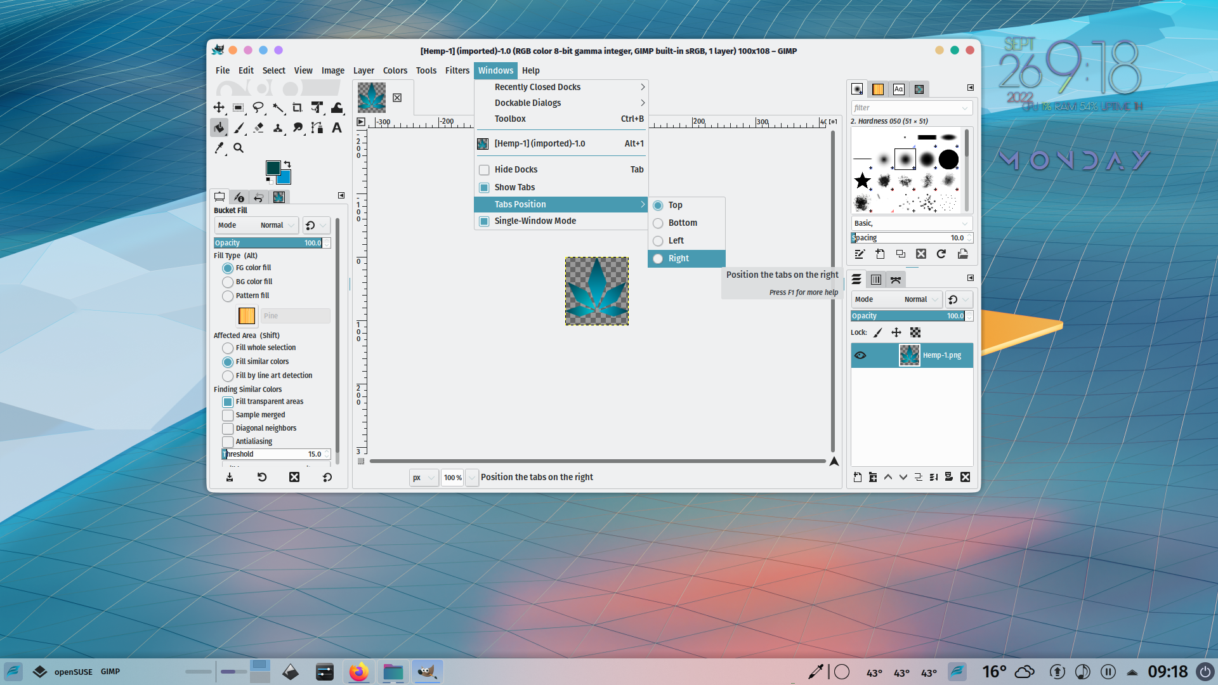Viewport: 1218px width, 685px height.
Task: Open the px unit dropdown
Action: 424,478
